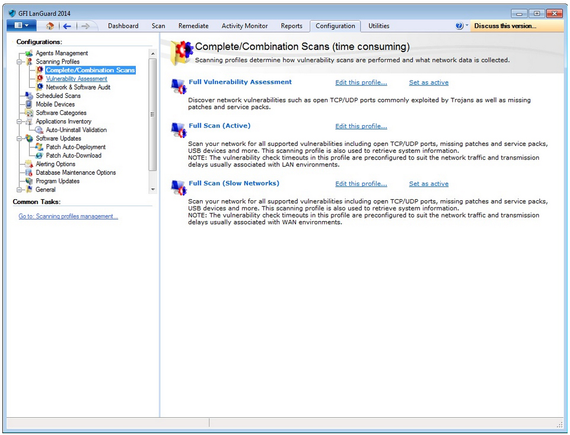Click the tree scrollbar up arrow
Viewport: 570px width, 435px height.
tap(152, 53)
